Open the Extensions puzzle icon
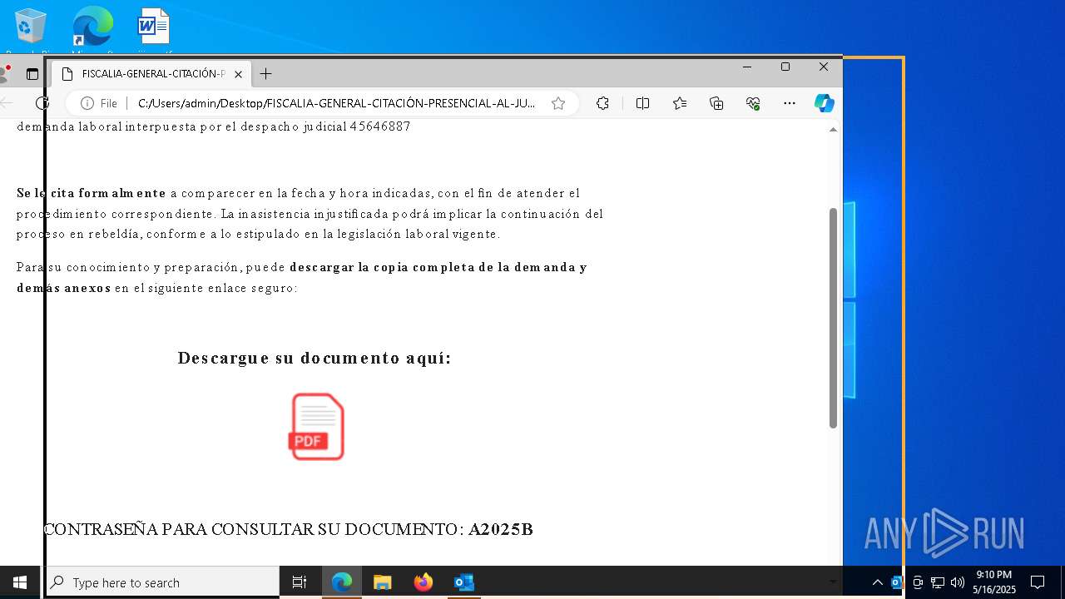 point(602,103)
